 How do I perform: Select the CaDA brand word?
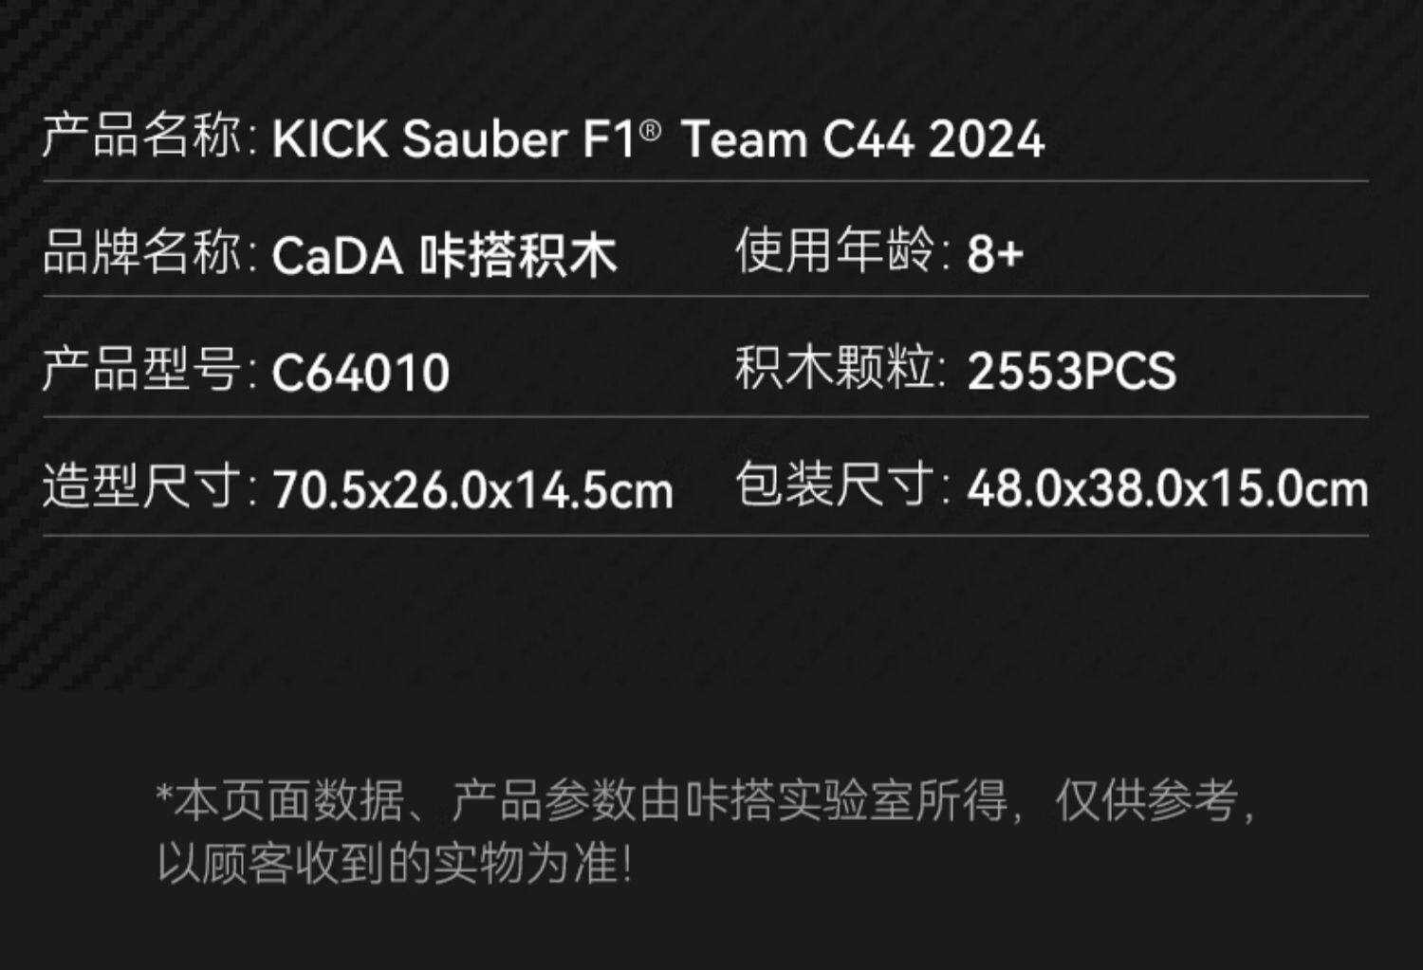[x=338, y=256]
